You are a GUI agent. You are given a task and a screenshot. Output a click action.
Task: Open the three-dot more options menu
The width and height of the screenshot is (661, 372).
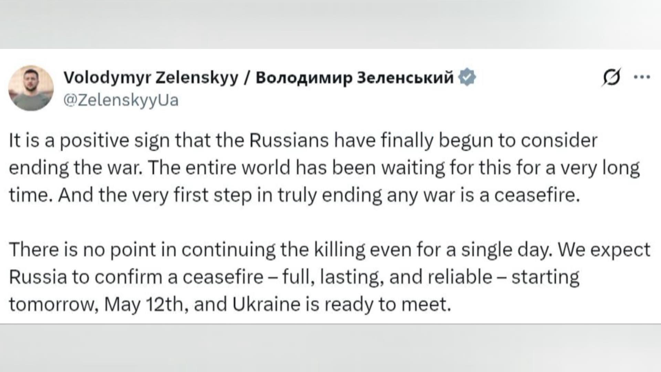pyautogui.click(x=642, y=78)
